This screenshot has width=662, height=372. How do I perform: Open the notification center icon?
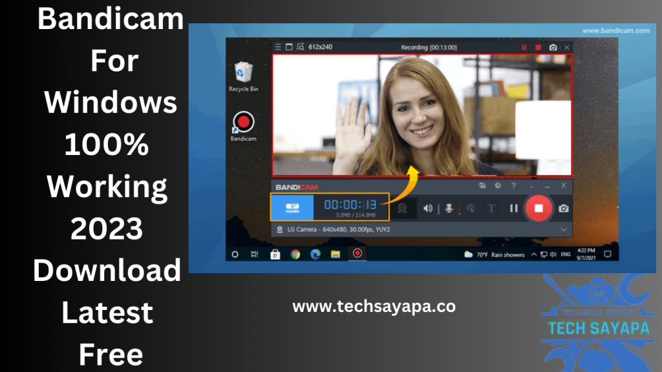pyautogui.click(x=608, y=254)
